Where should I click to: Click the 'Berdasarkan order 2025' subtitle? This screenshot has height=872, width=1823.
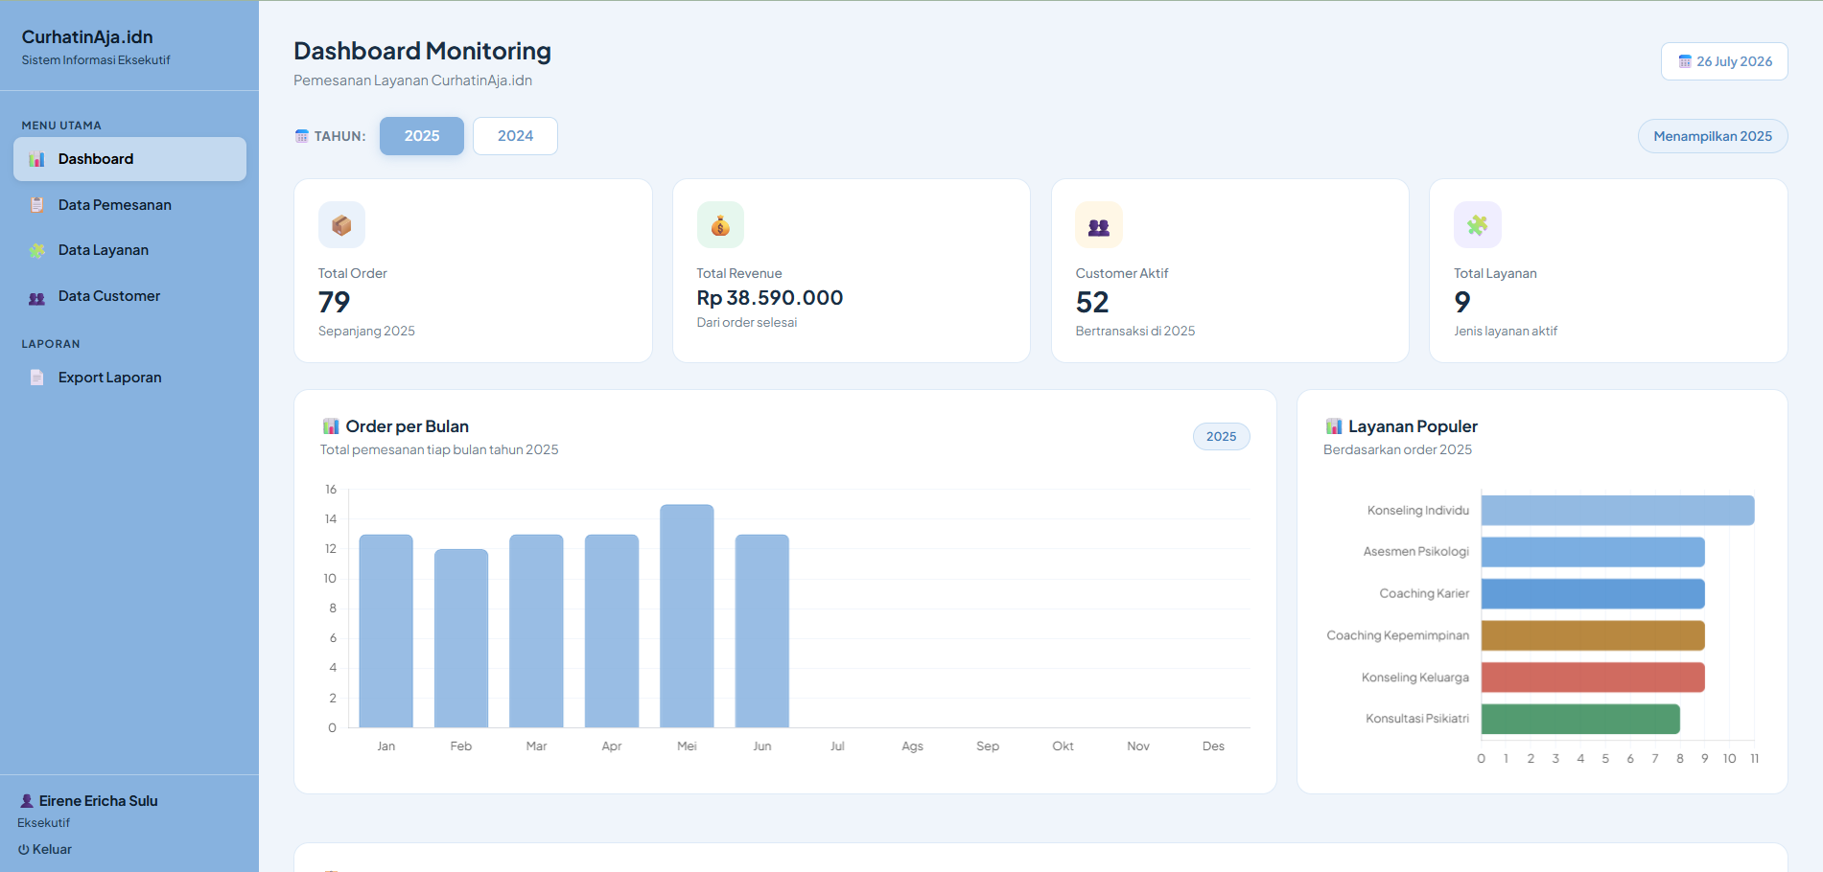pos(1397,449)
